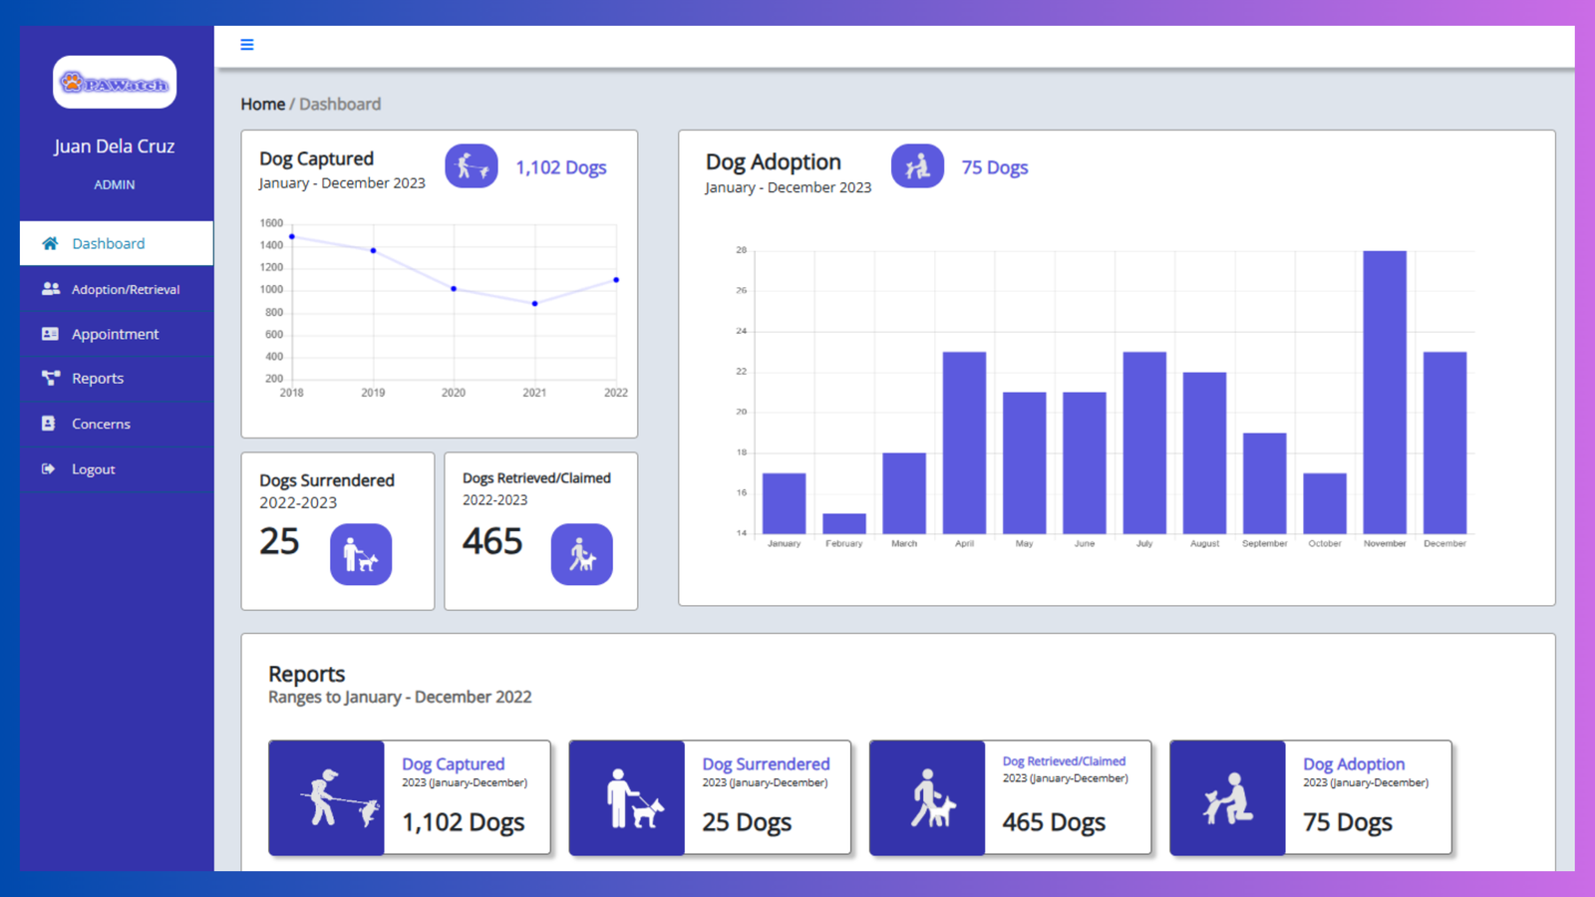Open the Appointment section
This screenshot has height=897, width=1595.
[115, 334]
